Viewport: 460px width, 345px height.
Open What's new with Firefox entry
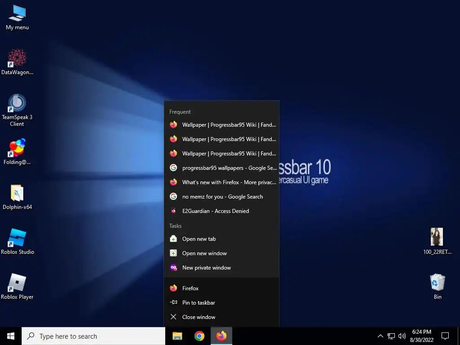(221, 182)
